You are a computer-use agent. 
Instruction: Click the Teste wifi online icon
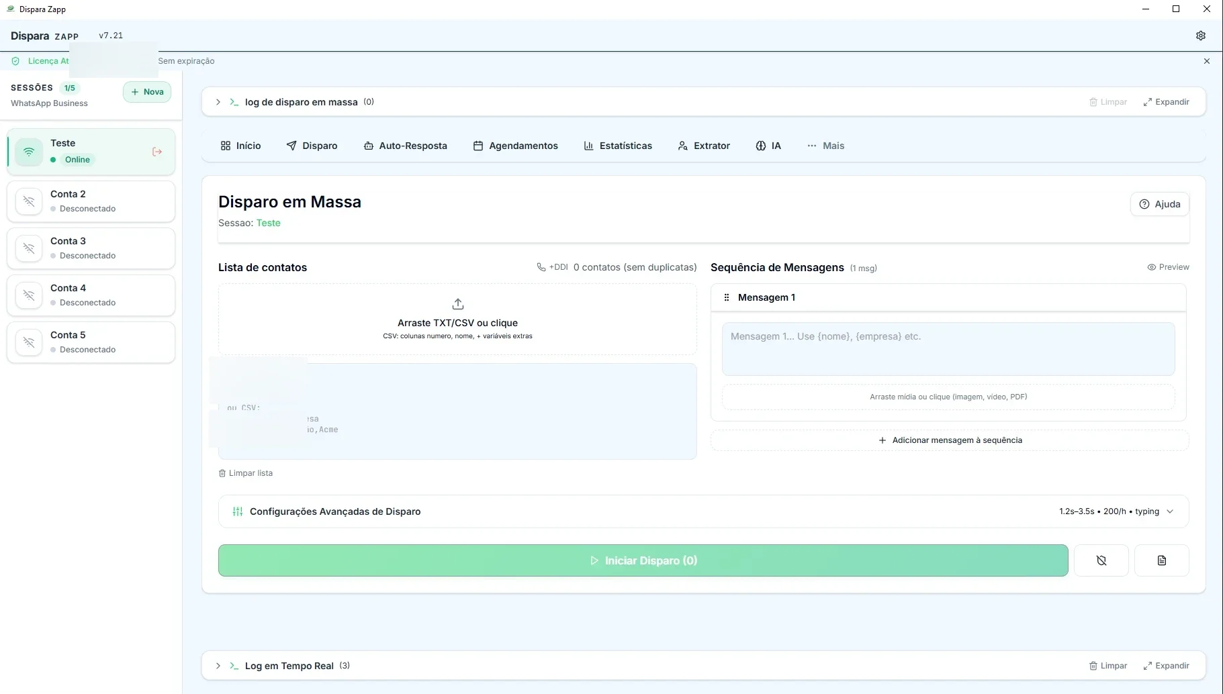tap(29, 152)
